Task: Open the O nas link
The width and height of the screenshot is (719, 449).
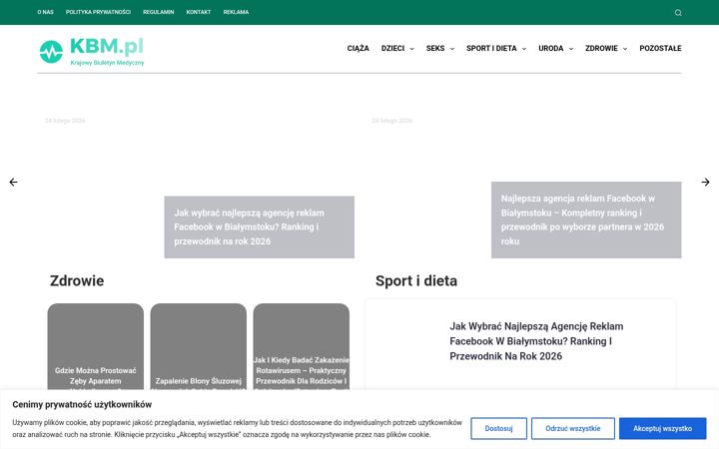Action: (45, 12)
